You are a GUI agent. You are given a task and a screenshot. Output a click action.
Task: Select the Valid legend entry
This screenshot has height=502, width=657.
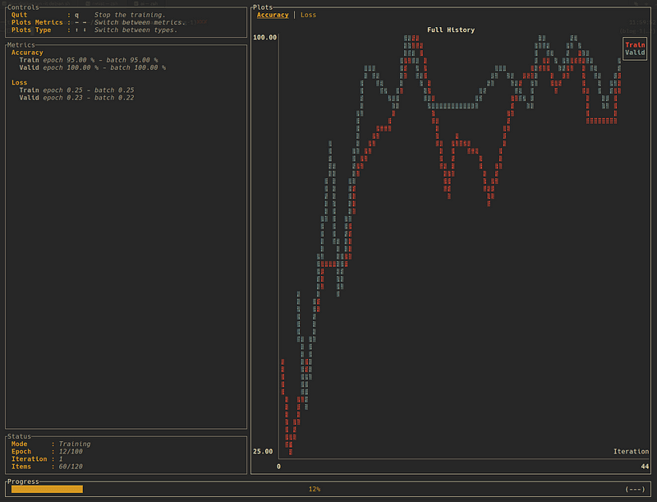point(635,53)
